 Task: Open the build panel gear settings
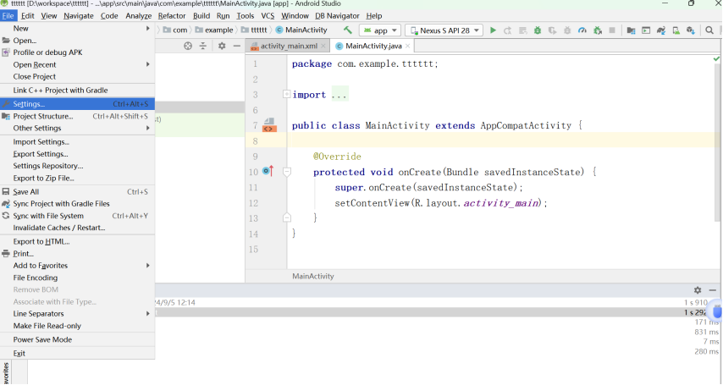pos(698,290)
